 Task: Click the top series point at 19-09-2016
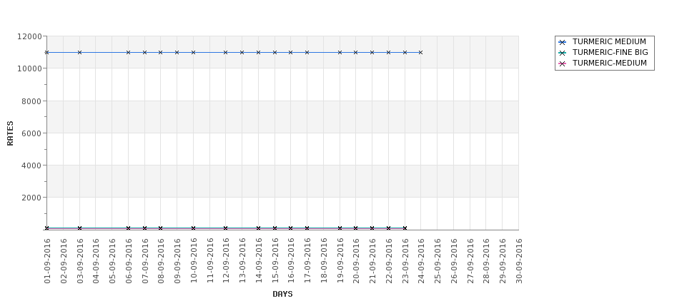[x=340, y=52]
